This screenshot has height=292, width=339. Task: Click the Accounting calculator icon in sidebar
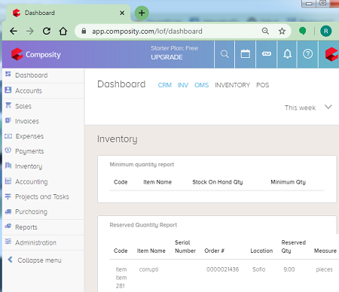click(8, 181)
